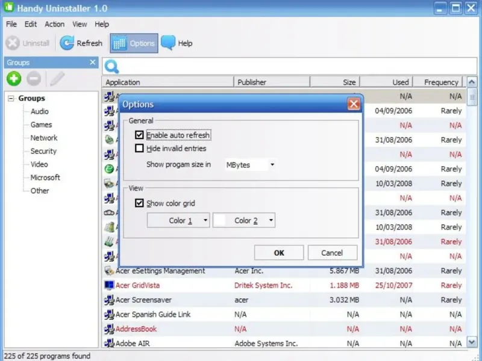Click Cancel in Options dialog
482x361 pixels.
(x=333, y=253)
